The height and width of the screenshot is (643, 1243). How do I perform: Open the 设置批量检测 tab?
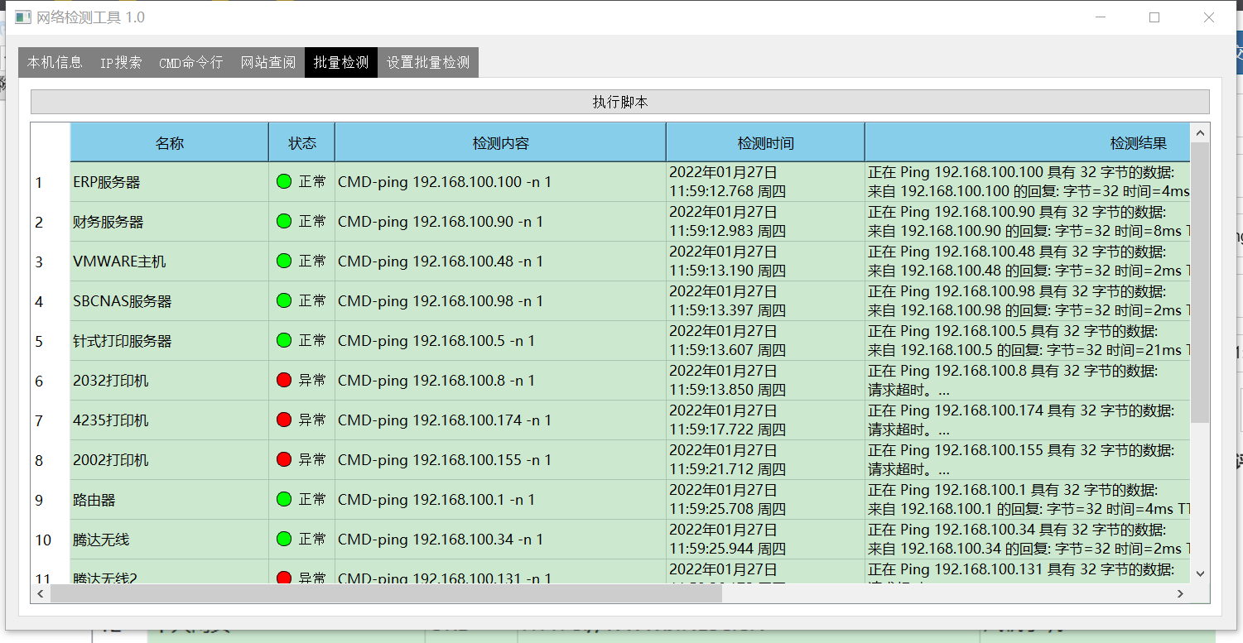(428, 63)
